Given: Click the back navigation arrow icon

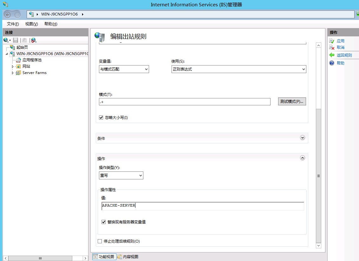Looking at the screenshot, I should (8, 15).
